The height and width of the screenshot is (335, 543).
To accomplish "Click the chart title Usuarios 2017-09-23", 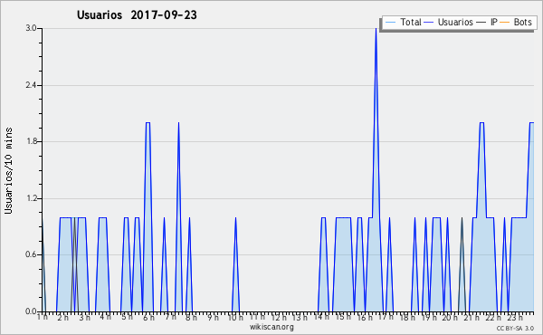I will [x=137, y=15].
